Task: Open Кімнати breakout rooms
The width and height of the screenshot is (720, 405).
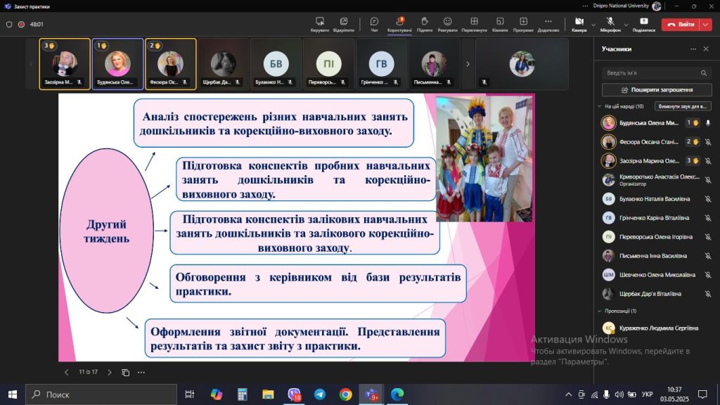Action: click(500, 25)
